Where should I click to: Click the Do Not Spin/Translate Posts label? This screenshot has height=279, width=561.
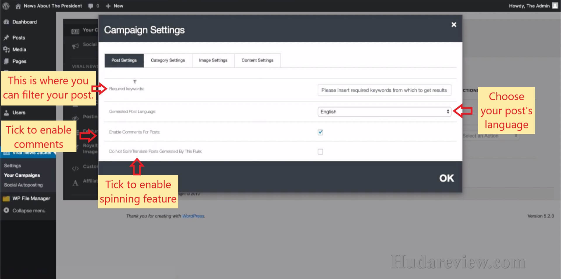click(x=155, y=151)
